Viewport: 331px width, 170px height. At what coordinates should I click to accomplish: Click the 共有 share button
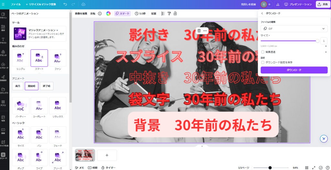tap(323, 4)
